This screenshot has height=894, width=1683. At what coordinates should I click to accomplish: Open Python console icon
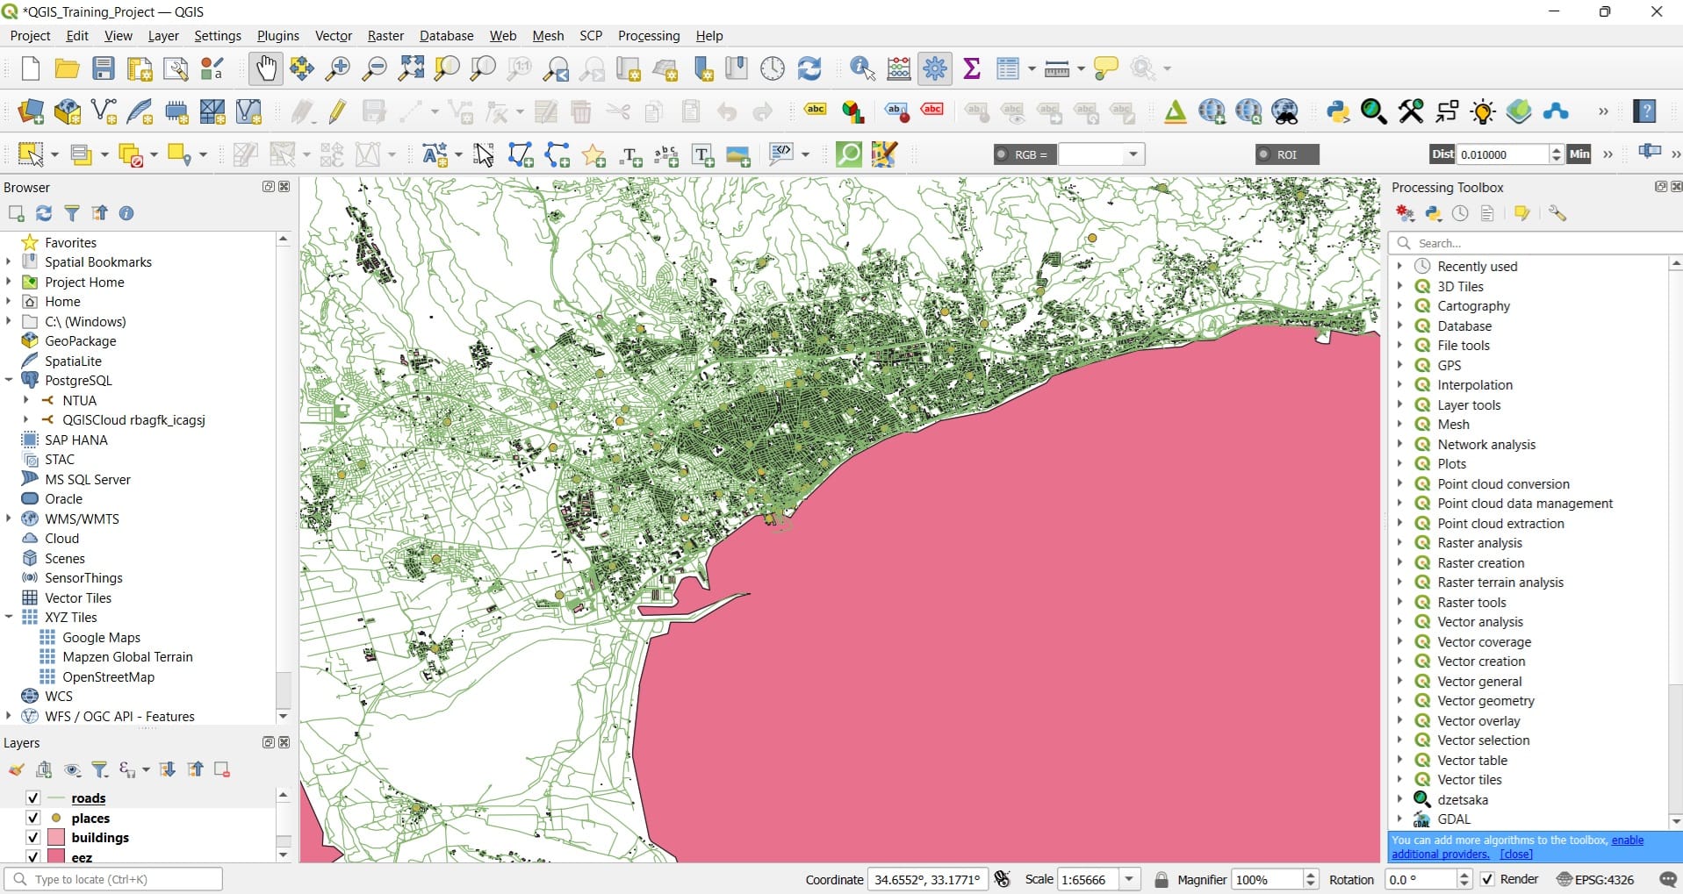coord(1338,111)
